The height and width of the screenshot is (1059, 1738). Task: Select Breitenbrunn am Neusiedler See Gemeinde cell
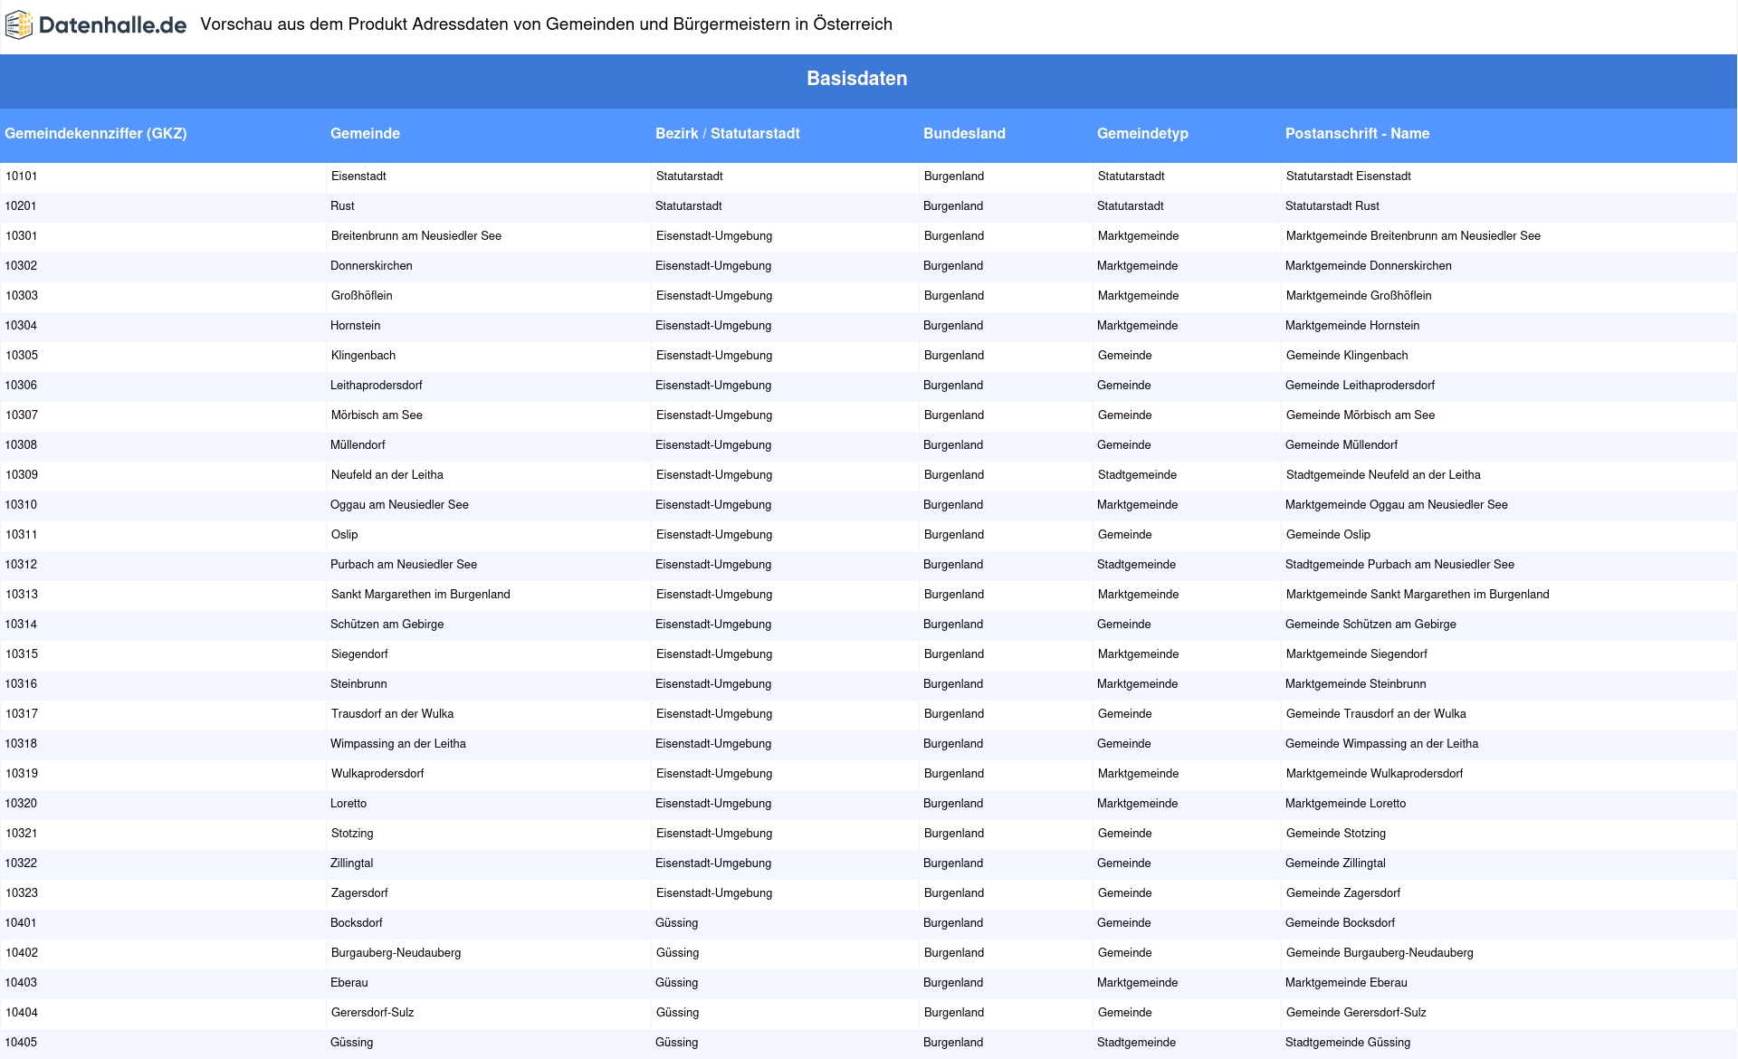(x=415, y=236)
